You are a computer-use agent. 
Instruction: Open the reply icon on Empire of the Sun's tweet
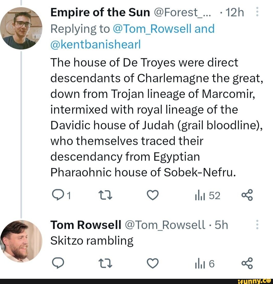coord(58,195)
